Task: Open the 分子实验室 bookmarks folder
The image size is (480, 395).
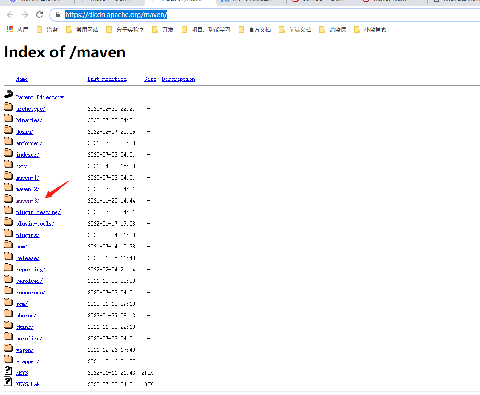Action: tap(125, 30)
